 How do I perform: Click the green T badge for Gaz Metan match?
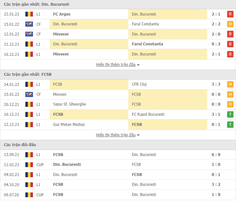230,125
